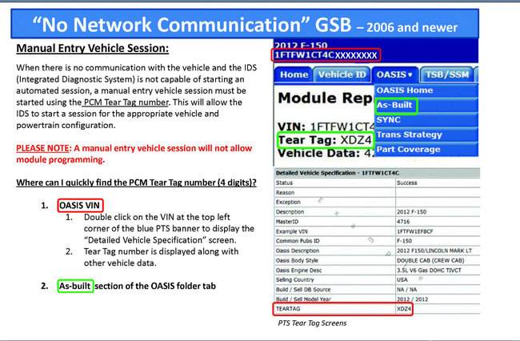Click value DOUBLE CAB (CREW CAB)
This screenshot has width=520, height=341.
(430, 260)
